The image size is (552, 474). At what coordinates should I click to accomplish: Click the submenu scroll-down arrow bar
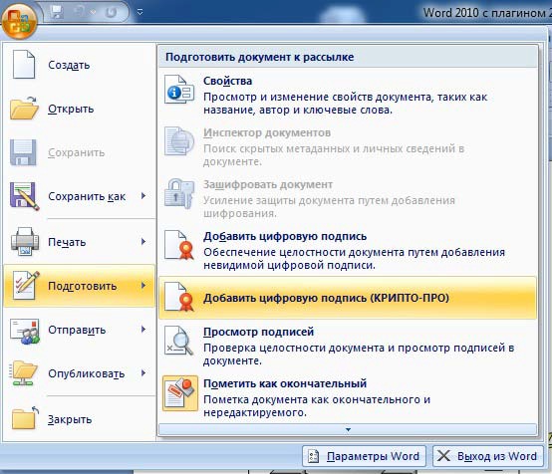click(x=348, y=429)
